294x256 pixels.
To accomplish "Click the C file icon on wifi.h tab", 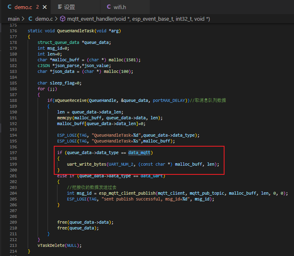I will 109,7.
